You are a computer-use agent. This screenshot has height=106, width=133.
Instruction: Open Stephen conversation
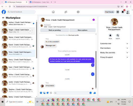pyautogui.click(x=18, y=90)
